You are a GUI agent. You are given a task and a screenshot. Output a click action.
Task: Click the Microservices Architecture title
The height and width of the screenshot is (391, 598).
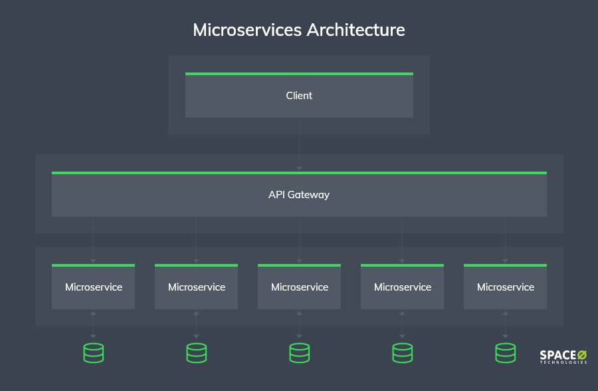299,30
